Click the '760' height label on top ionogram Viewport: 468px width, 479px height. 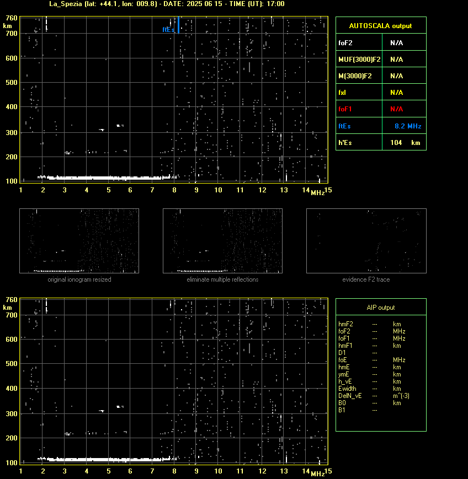click(x=12, y=18)
